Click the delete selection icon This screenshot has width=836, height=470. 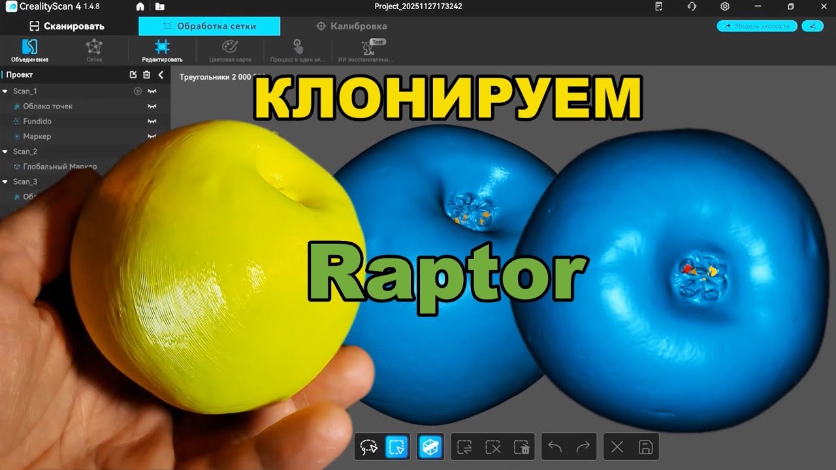522,447
